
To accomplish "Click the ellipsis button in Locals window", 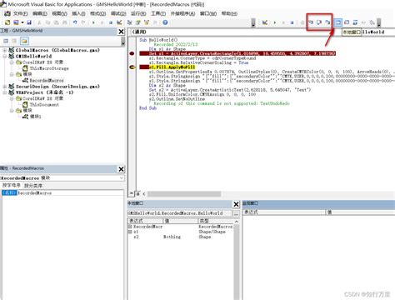I will (x=236, y=213).
